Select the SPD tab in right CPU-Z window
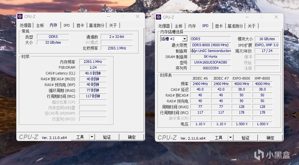Screen dimensions: 299x165 pos(205,26)
